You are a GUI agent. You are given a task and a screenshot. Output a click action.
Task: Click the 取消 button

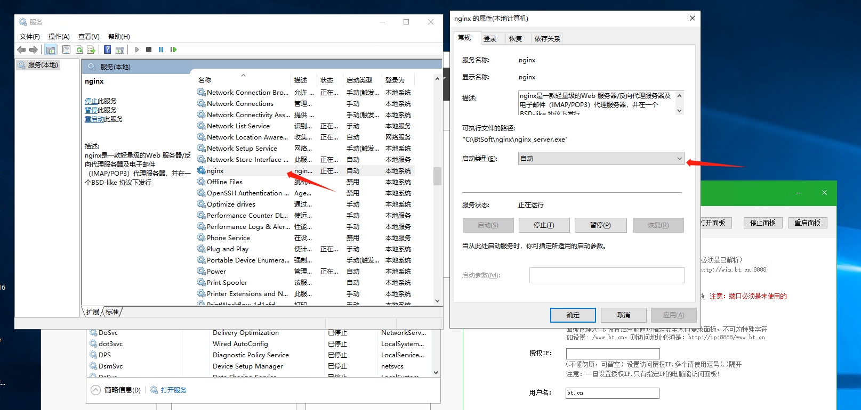(624, 315)
